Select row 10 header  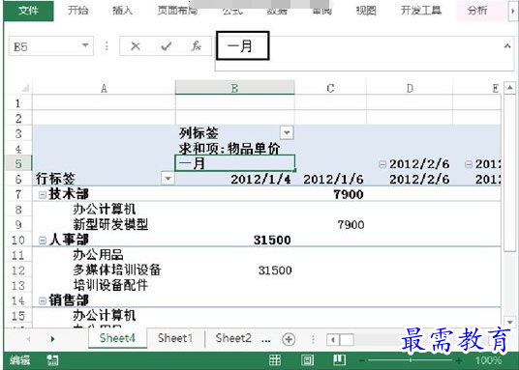(x=18, y=241)
